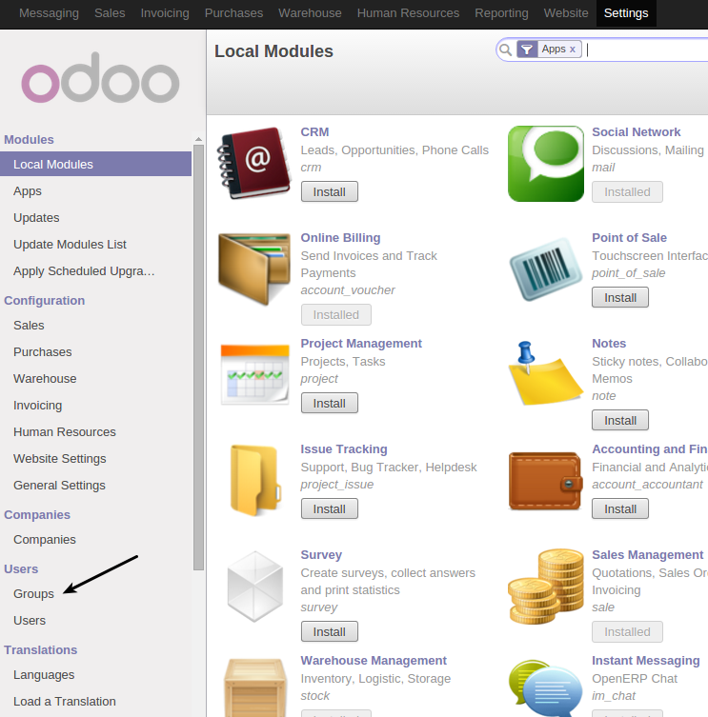
Task: Open the Warehouse Management title link
Action: (374, 660)
